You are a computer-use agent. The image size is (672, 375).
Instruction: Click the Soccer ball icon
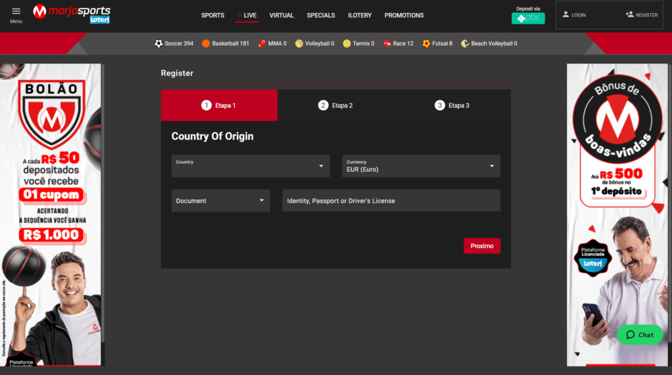pos(159,43)
